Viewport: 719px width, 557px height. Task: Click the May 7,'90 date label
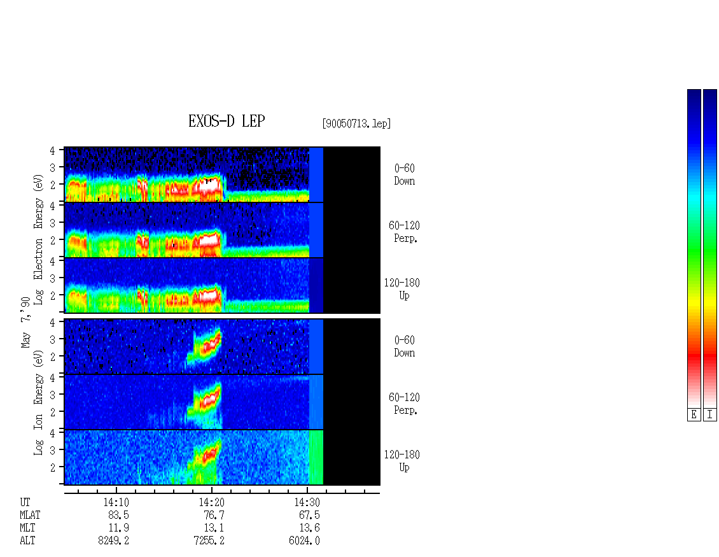point(25,322)
